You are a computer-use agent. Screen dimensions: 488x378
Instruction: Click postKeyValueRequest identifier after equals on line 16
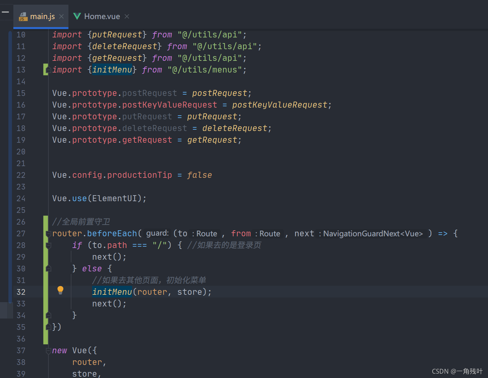280,105
